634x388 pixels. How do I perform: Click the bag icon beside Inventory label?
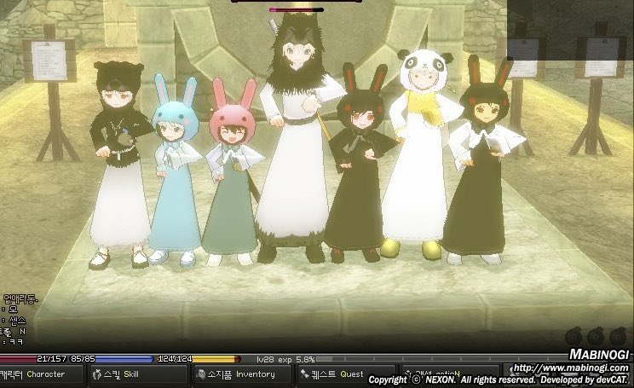200,374
